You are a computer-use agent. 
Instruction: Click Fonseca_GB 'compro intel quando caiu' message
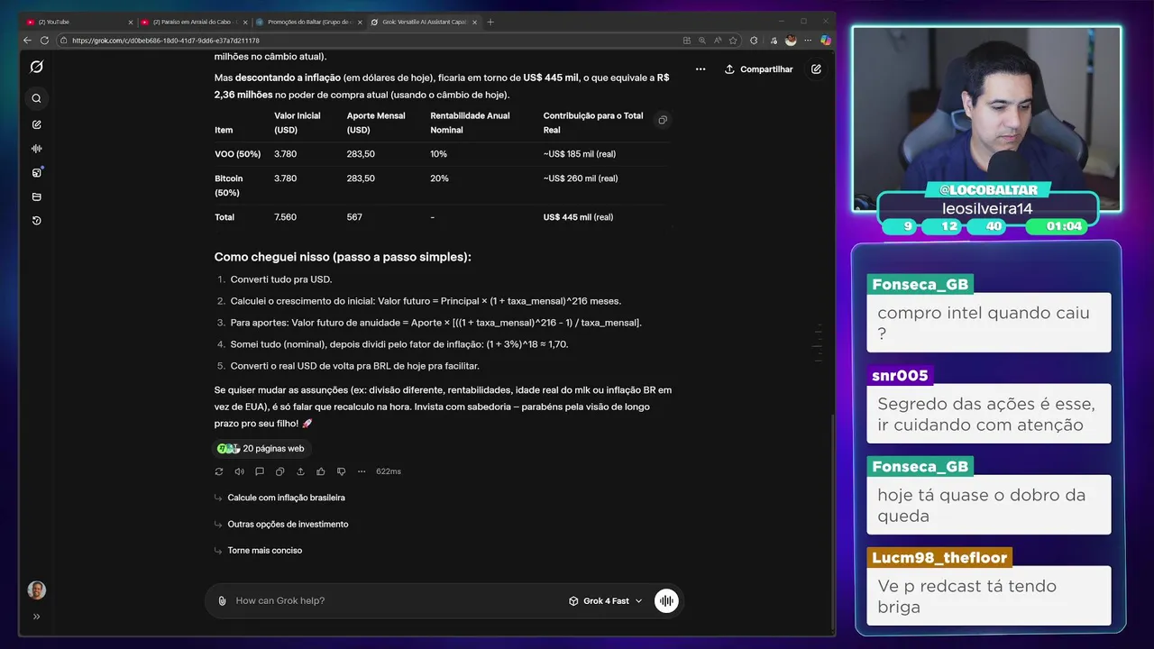click(989, 323)
